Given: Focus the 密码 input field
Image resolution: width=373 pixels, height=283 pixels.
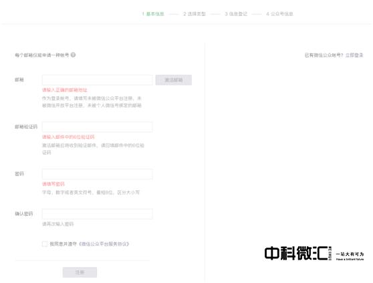Looking at the screenshot, I should point(98,174).
